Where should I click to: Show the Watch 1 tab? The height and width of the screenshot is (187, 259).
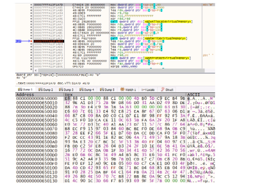[128, 89]
